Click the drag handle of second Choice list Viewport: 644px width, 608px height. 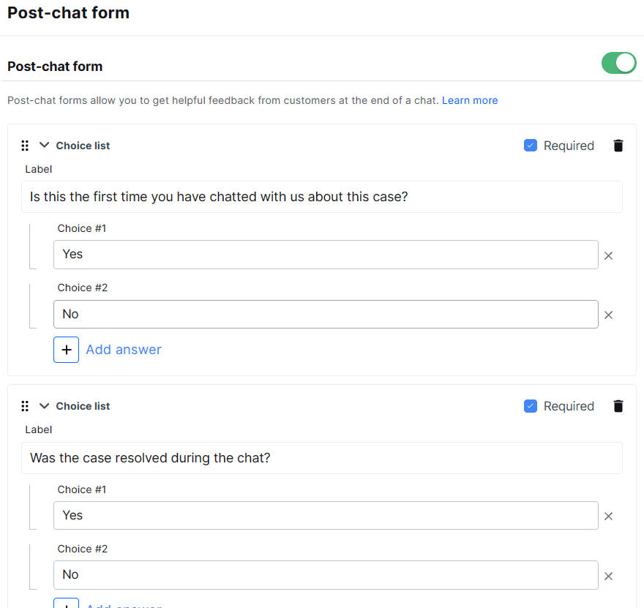click(25, 406)
